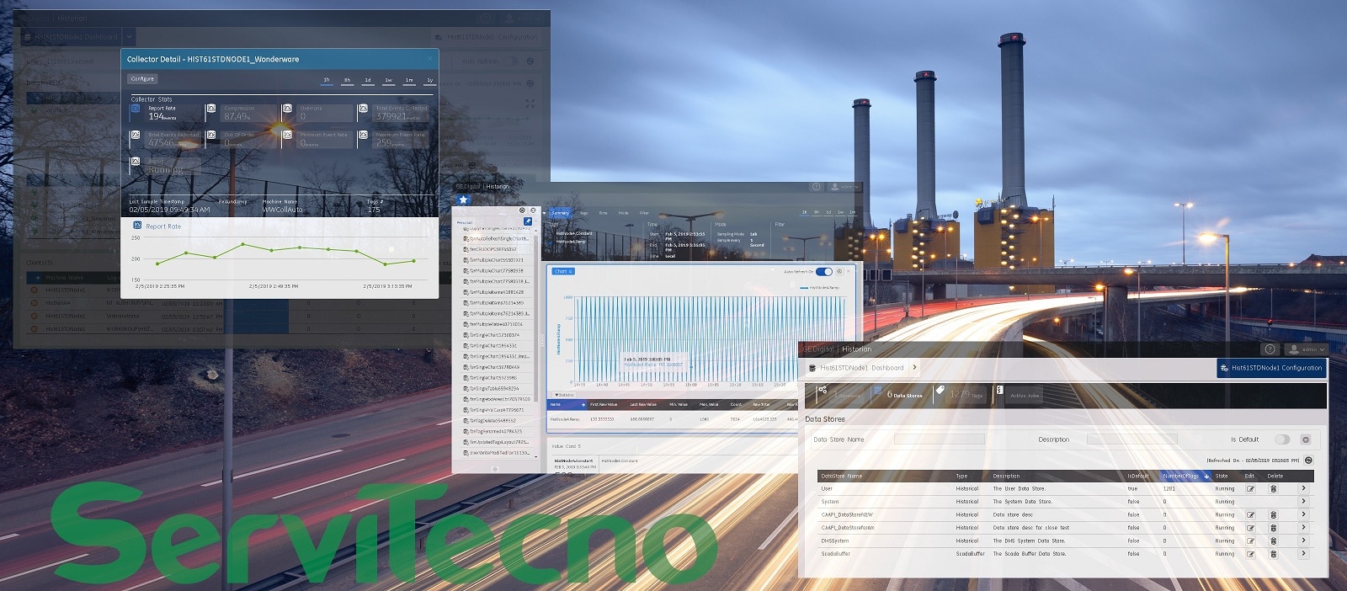Image resolution: width=1347 pixels, height=591 pixels.
Task: Refresh the data stores list
Action: 1308,461
